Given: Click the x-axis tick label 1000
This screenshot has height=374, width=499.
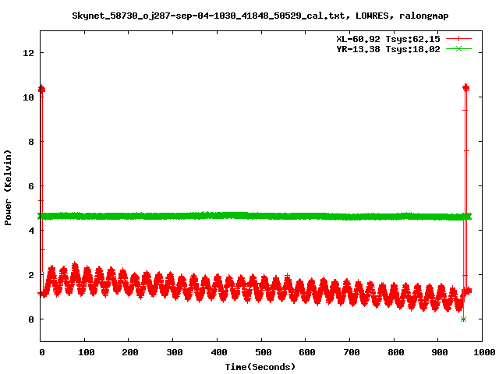Looking at the screenshot, I should [484, 352].
